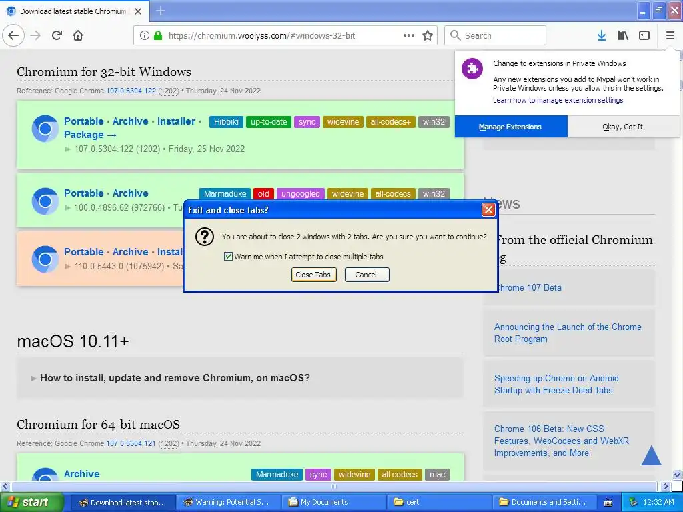The width and height of the screenshot is (683, 512).
Task: Uncheck Warn me when closing multiple tabs
Action: pos(228,257)
